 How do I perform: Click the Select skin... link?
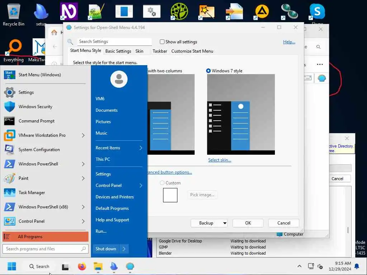(x=220, y=160)
